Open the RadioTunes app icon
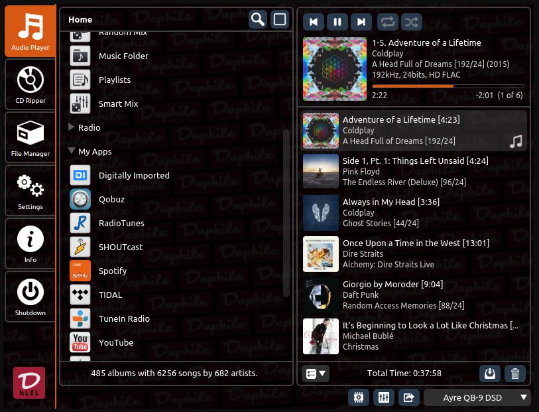Screen dimensions: 539x412 coord(80,223)
